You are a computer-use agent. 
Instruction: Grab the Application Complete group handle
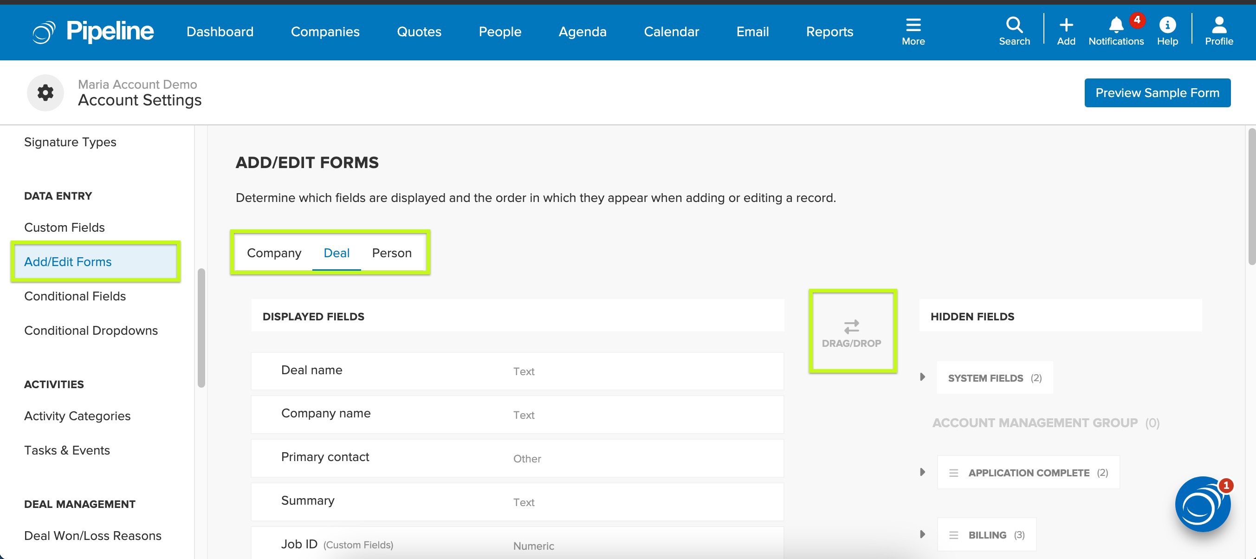pyautogui.click(x=953, y=473)
